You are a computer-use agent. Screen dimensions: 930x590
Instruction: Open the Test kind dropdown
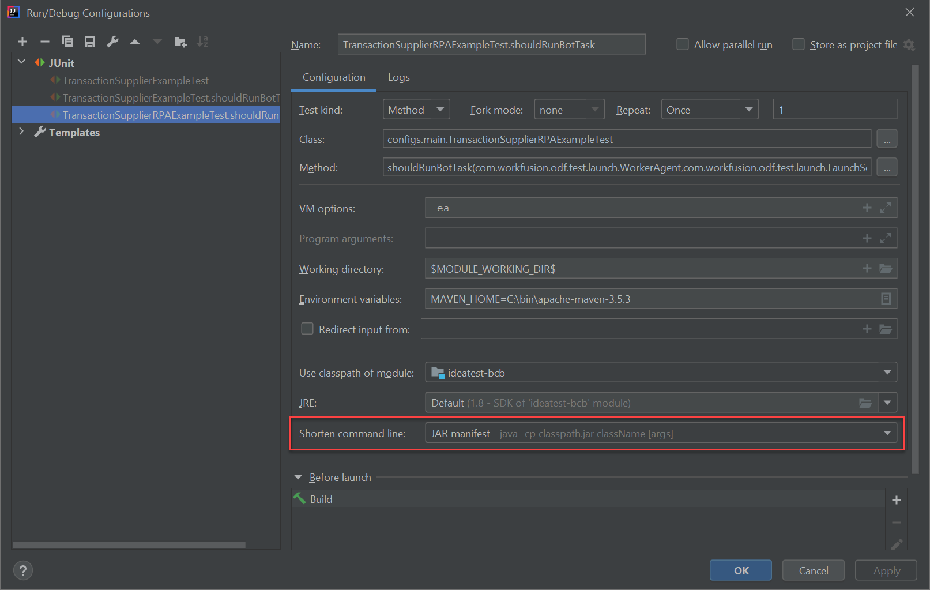click(x=416, y=110)
